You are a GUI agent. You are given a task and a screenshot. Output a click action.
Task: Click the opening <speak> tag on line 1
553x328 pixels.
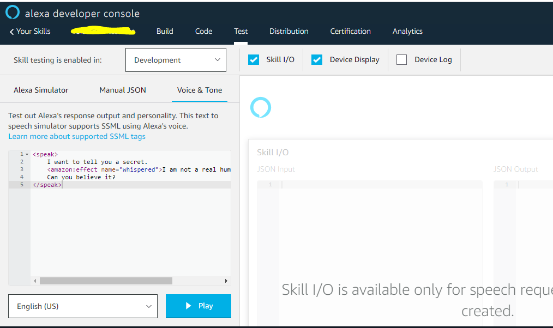click(45, 154)
